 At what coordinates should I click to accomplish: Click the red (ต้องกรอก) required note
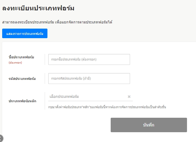[x=15, y=62]
